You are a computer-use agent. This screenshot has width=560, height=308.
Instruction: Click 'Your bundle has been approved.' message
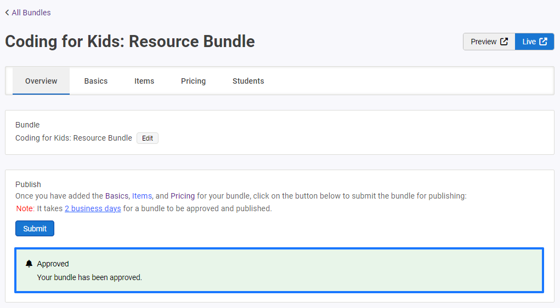point(89,277)
